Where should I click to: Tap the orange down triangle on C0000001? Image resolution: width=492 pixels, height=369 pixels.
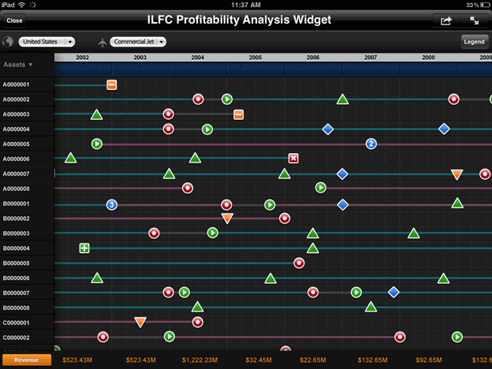(140, 322)
